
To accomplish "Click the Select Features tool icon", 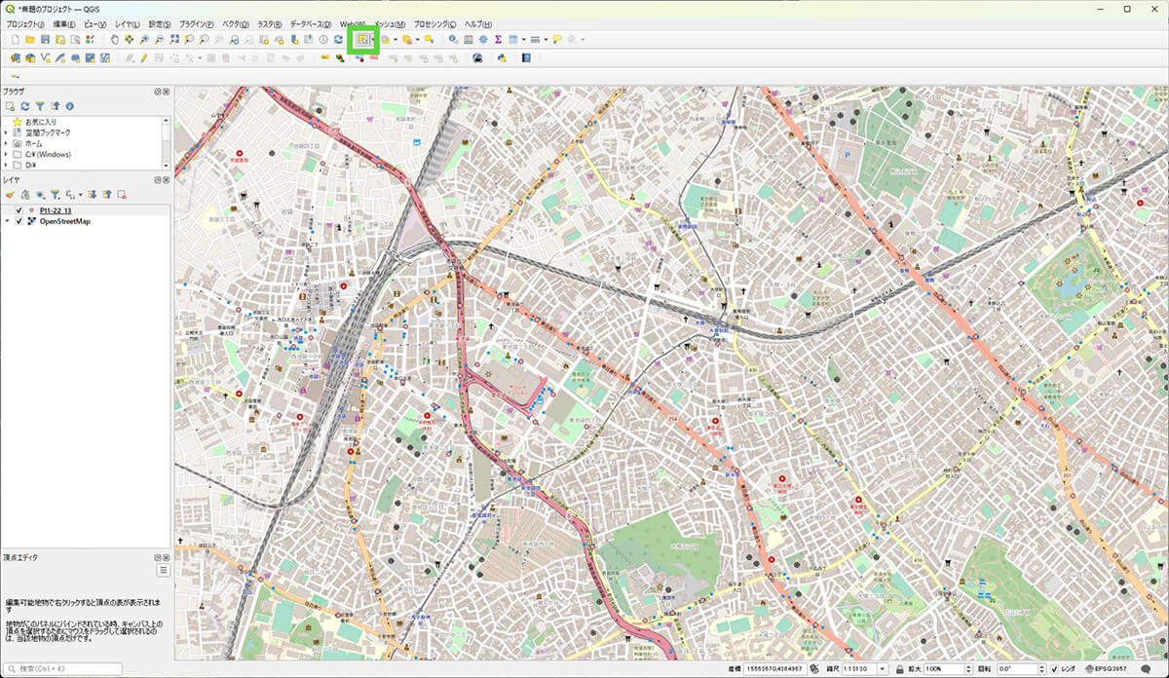I will (362, 39).
